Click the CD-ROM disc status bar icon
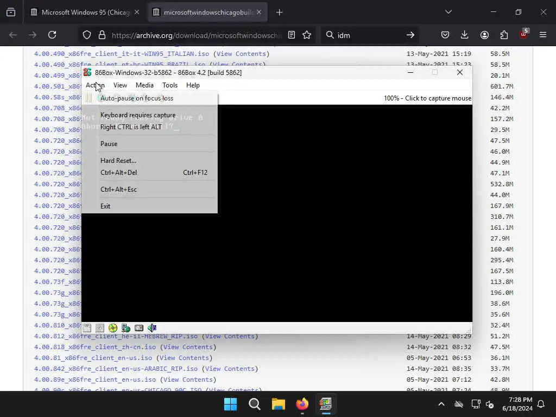Viewport: 556px width, 417px height. pos(113,328)
